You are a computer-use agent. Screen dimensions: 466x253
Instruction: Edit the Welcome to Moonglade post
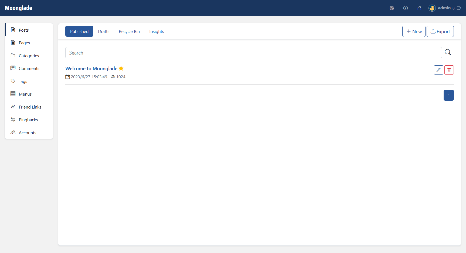[438, 70]
